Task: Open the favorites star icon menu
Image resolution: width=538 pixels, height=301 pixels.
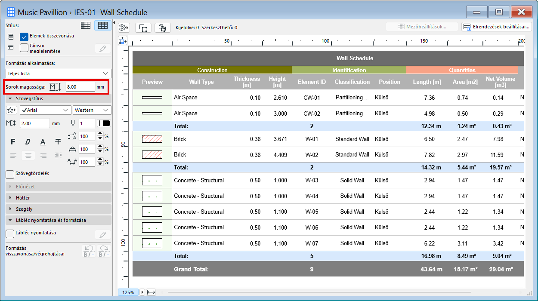Action: (x=12, y=110)
